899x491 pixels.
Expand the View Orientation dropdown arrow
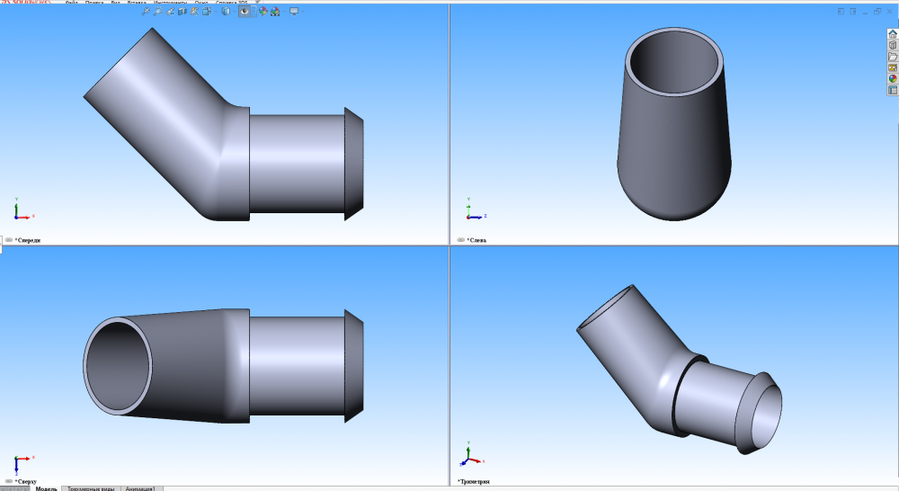[216, 11]
